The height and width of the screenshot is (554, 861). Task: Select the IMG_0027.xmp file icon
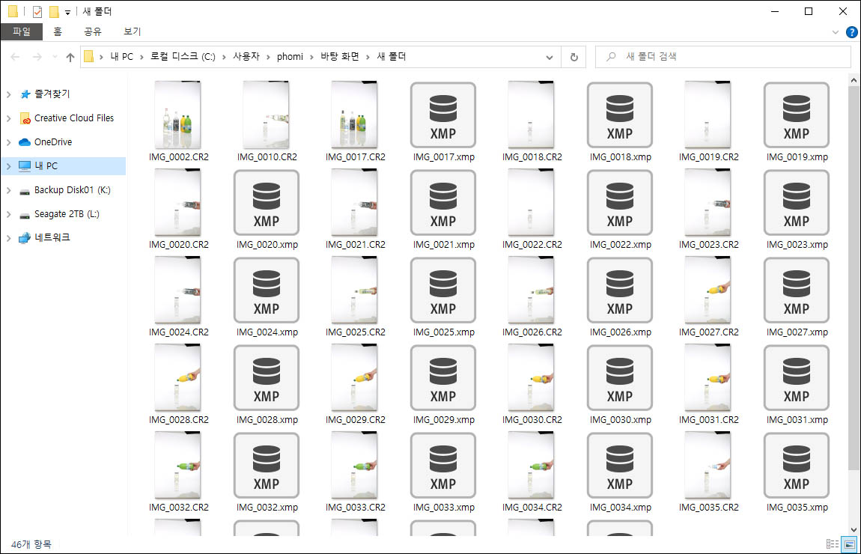click(x=797, y=290)
